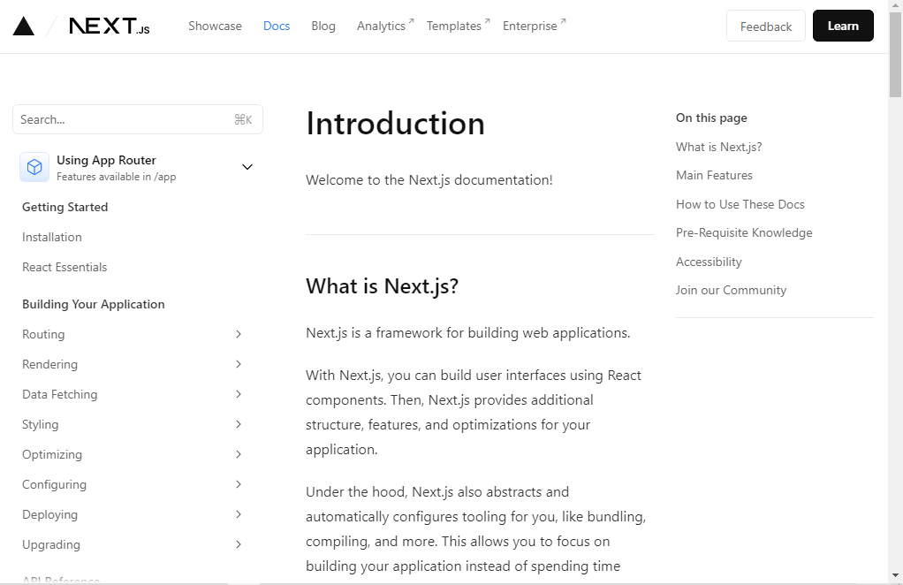Viewport: 903px width, 585px height.
Task: Jump to What is Next.js? section link
Action: (718, 147)
